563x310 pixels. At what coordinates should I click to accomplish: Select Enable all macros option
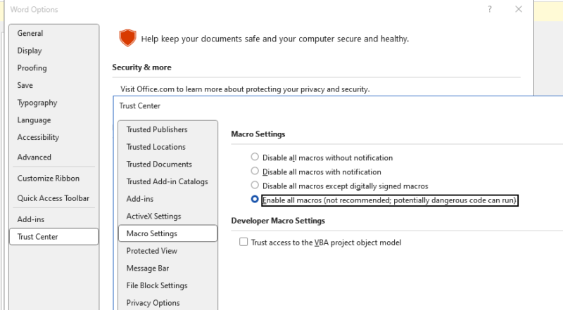(255, 200)
